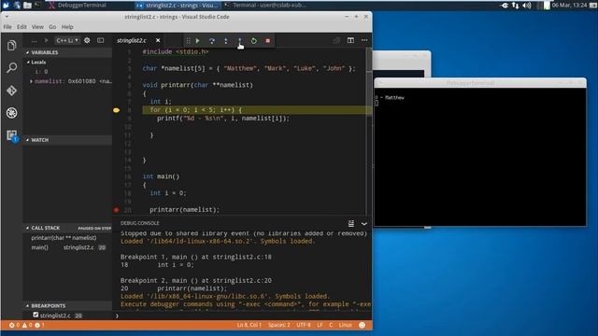Click the Step Over debug button
598x336 pixels.
[x=212, y=41]
